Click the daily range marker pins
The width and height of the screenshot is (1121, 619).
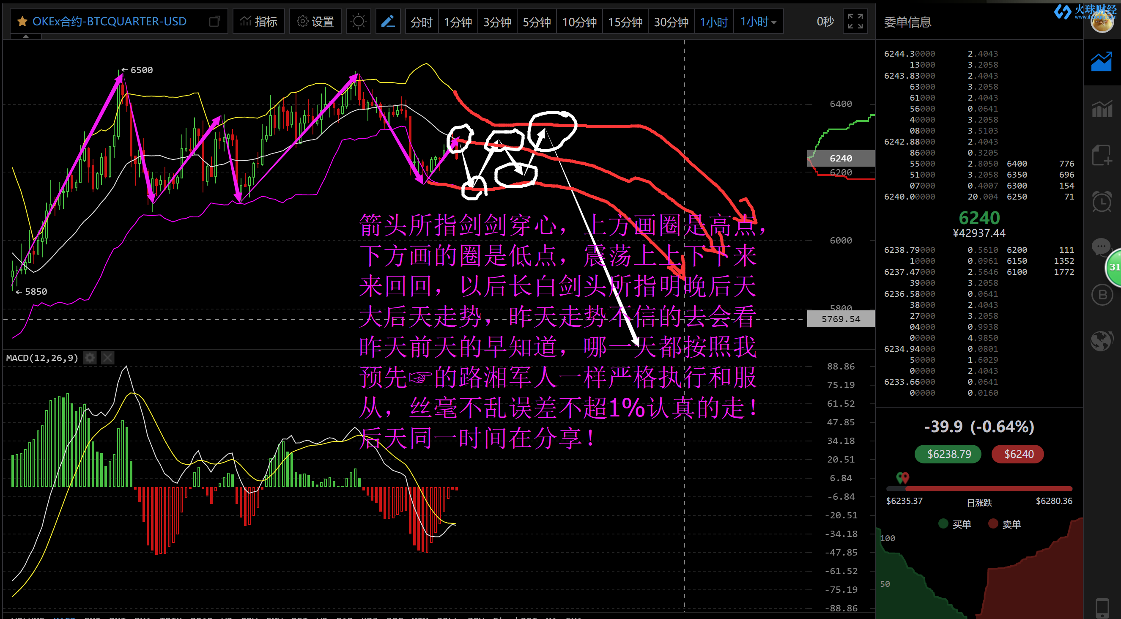pos(903,478)
